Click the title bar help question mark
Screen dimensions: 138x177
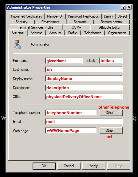124,7
